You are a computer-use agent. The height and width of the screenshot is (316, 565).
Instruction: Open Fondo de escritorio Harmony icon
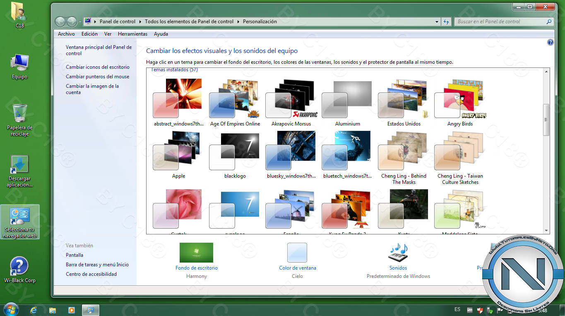[196, 253]
